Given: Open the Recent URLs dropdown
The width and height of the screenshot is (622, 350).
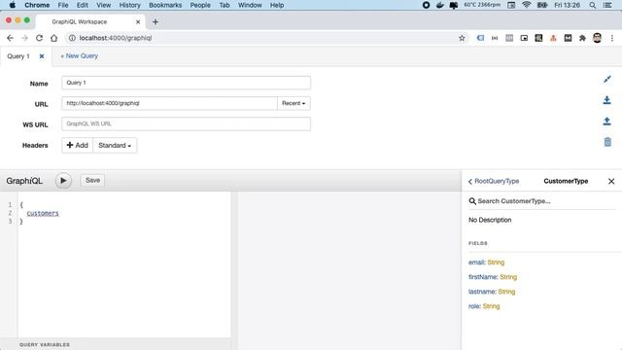Looking at the screenshot, I should pos(294,103).
